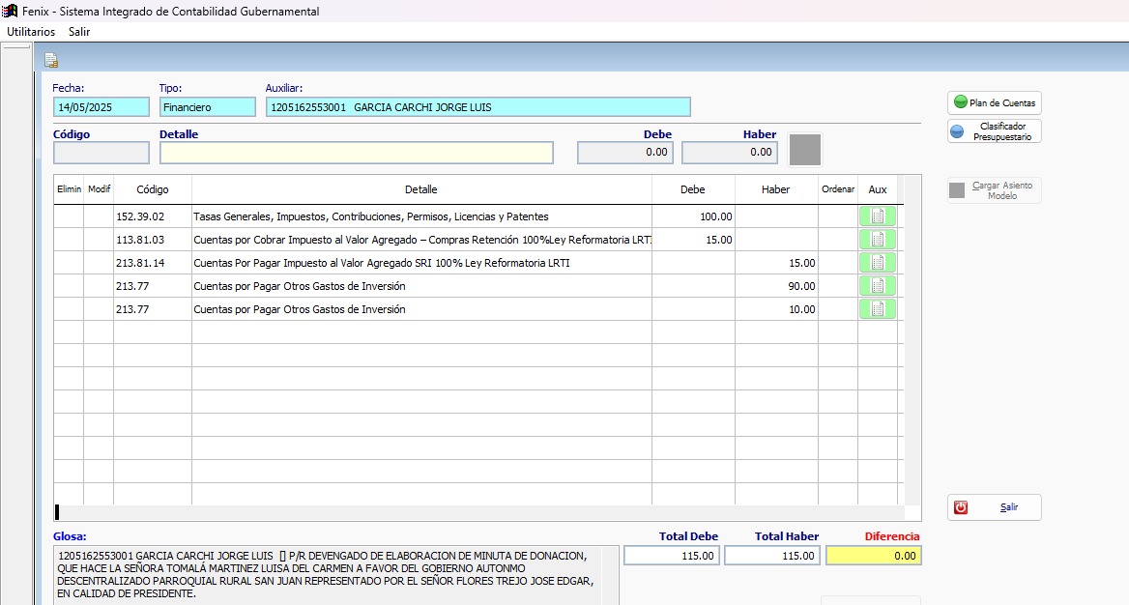Viewport: 1129px width, 605px height.
Task: Focus the yellow Detalle entry field
Action: 356,153
